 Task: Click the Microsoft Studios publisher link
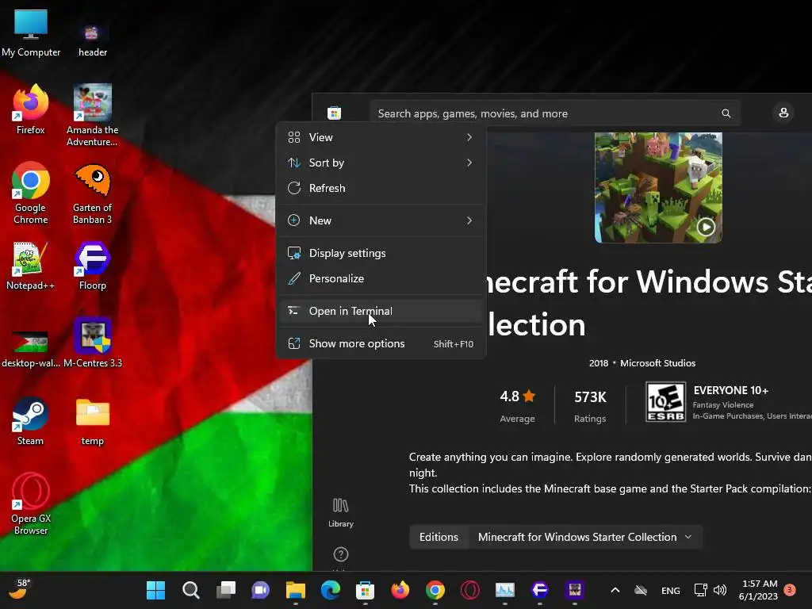[x=657, y=363]
